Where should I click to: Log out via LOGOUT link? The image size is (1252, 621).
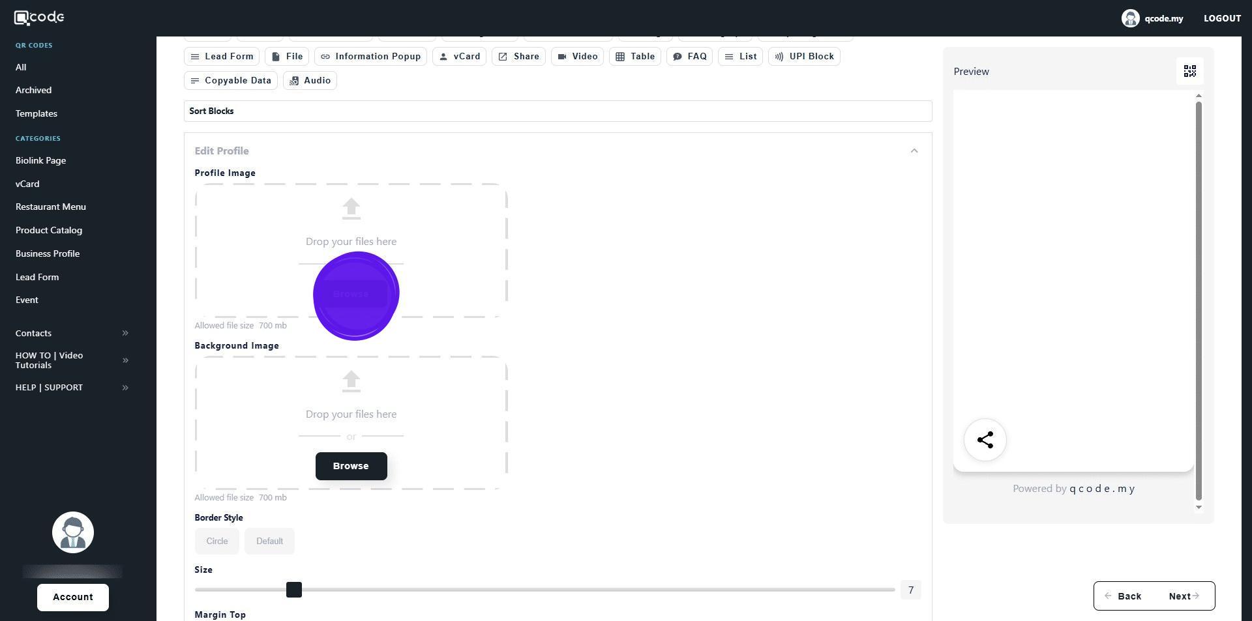point(1222,18)
